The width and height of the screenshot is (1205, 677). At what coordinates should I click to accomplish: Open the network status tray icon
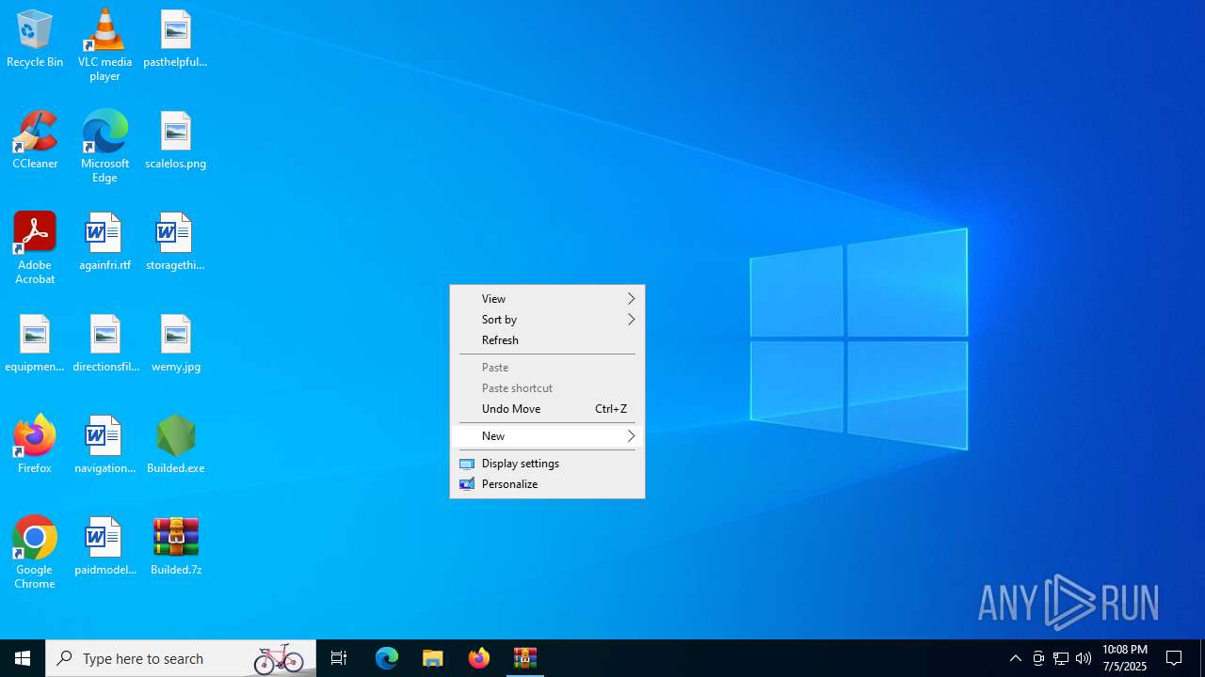pyautogui.click(x=1061, y=658)
